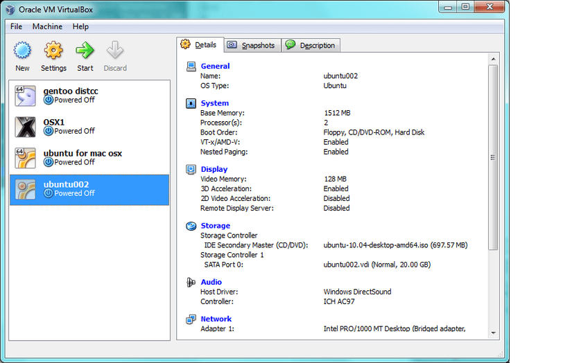Open the Machine menu
Screen dimensions: 588x363
coord(47,26)
